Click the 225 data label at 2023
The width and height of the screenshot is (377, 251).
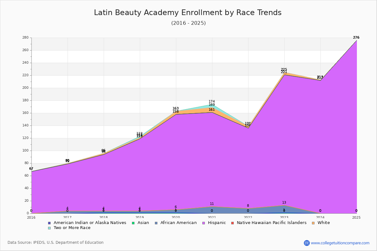tap(284, 70)
